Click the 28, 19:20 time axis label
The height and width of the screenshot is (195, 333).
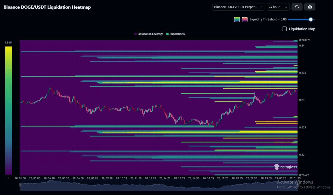(223, 178)
